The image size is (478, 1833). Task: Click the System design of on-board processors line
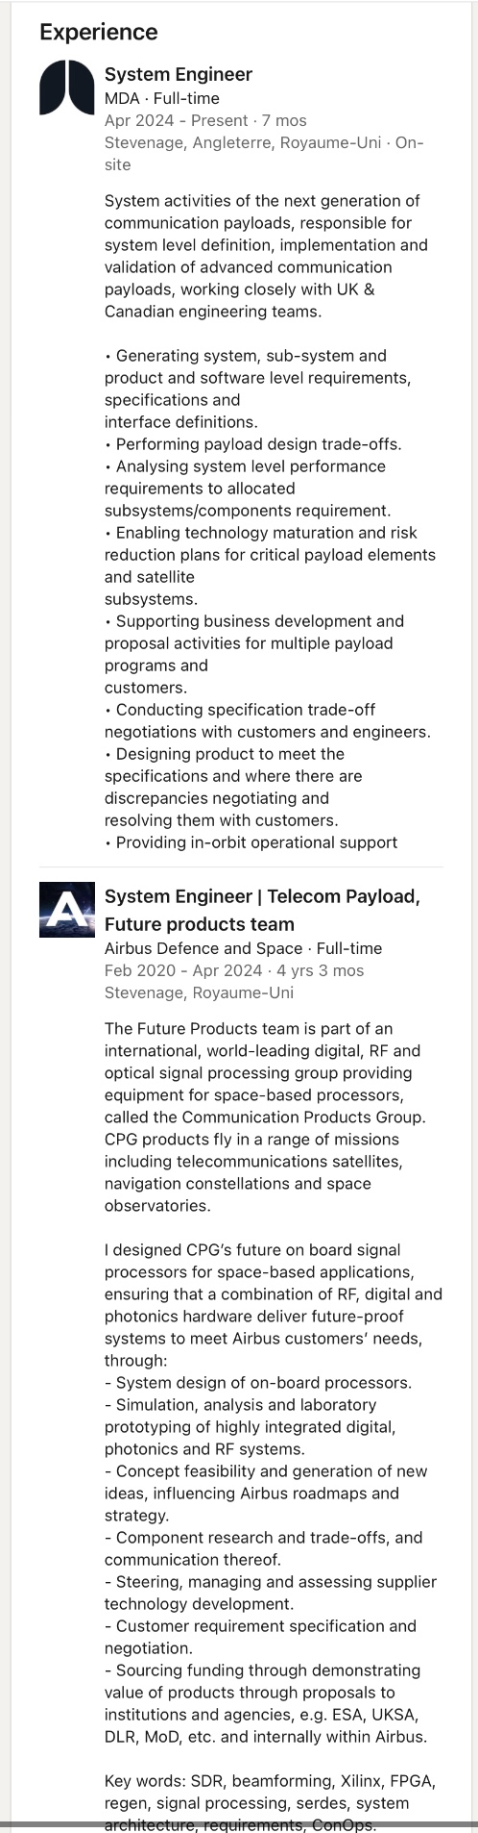click(258, 1383)
